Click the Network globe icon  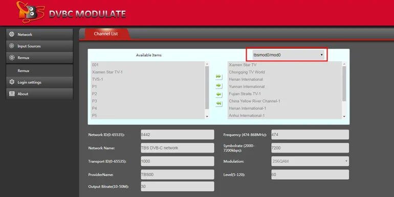[x=12, y=34]
